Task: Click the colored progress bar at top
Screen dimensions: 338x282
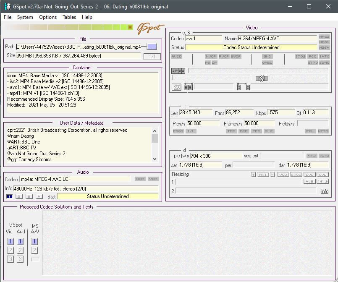Action: (x=68, y=28)
